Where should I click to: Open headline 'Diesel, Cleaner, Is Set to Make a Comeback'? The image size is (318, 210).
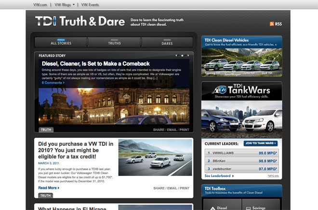pyautogui.click(x=96, y=64)
